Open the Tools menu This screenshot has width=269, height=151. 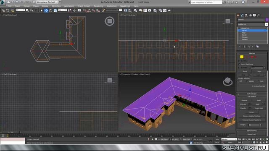[x=18, y=6]
